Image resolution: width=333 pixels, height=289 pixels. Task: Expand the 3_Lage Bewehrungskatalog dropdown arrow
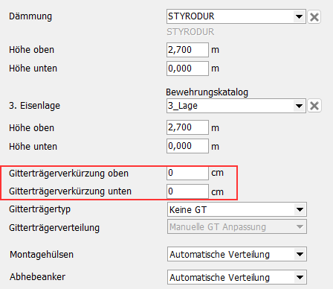pyautogui.click(x=299, y=106)
